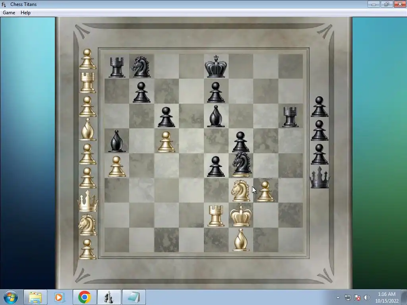
Task: Select the white knight on f3
Action: click(240, 191)
